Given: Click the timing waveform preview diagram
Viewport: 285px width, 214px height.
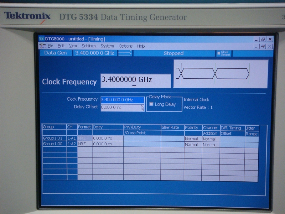Looking at the screenshot, I should [221, 74].
